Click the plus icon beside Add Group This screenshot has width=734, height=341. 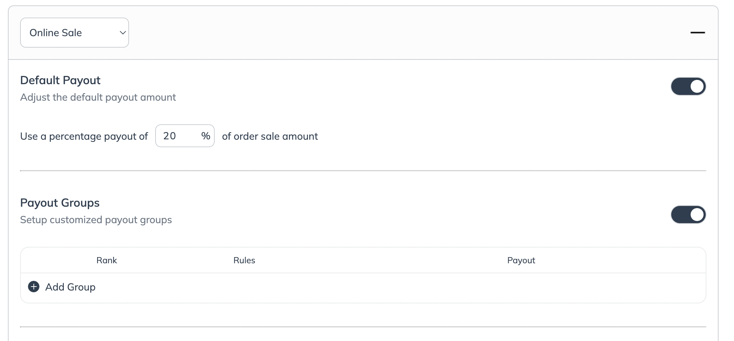(34, 287)
